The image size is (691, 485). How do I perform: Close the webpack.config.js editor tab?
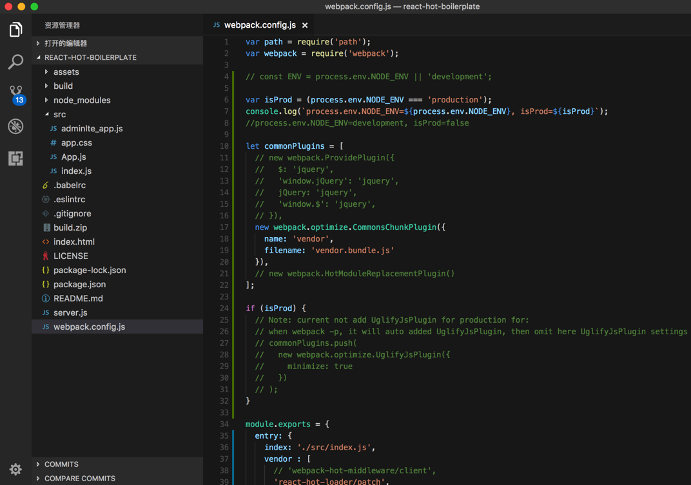pos(305,25)
